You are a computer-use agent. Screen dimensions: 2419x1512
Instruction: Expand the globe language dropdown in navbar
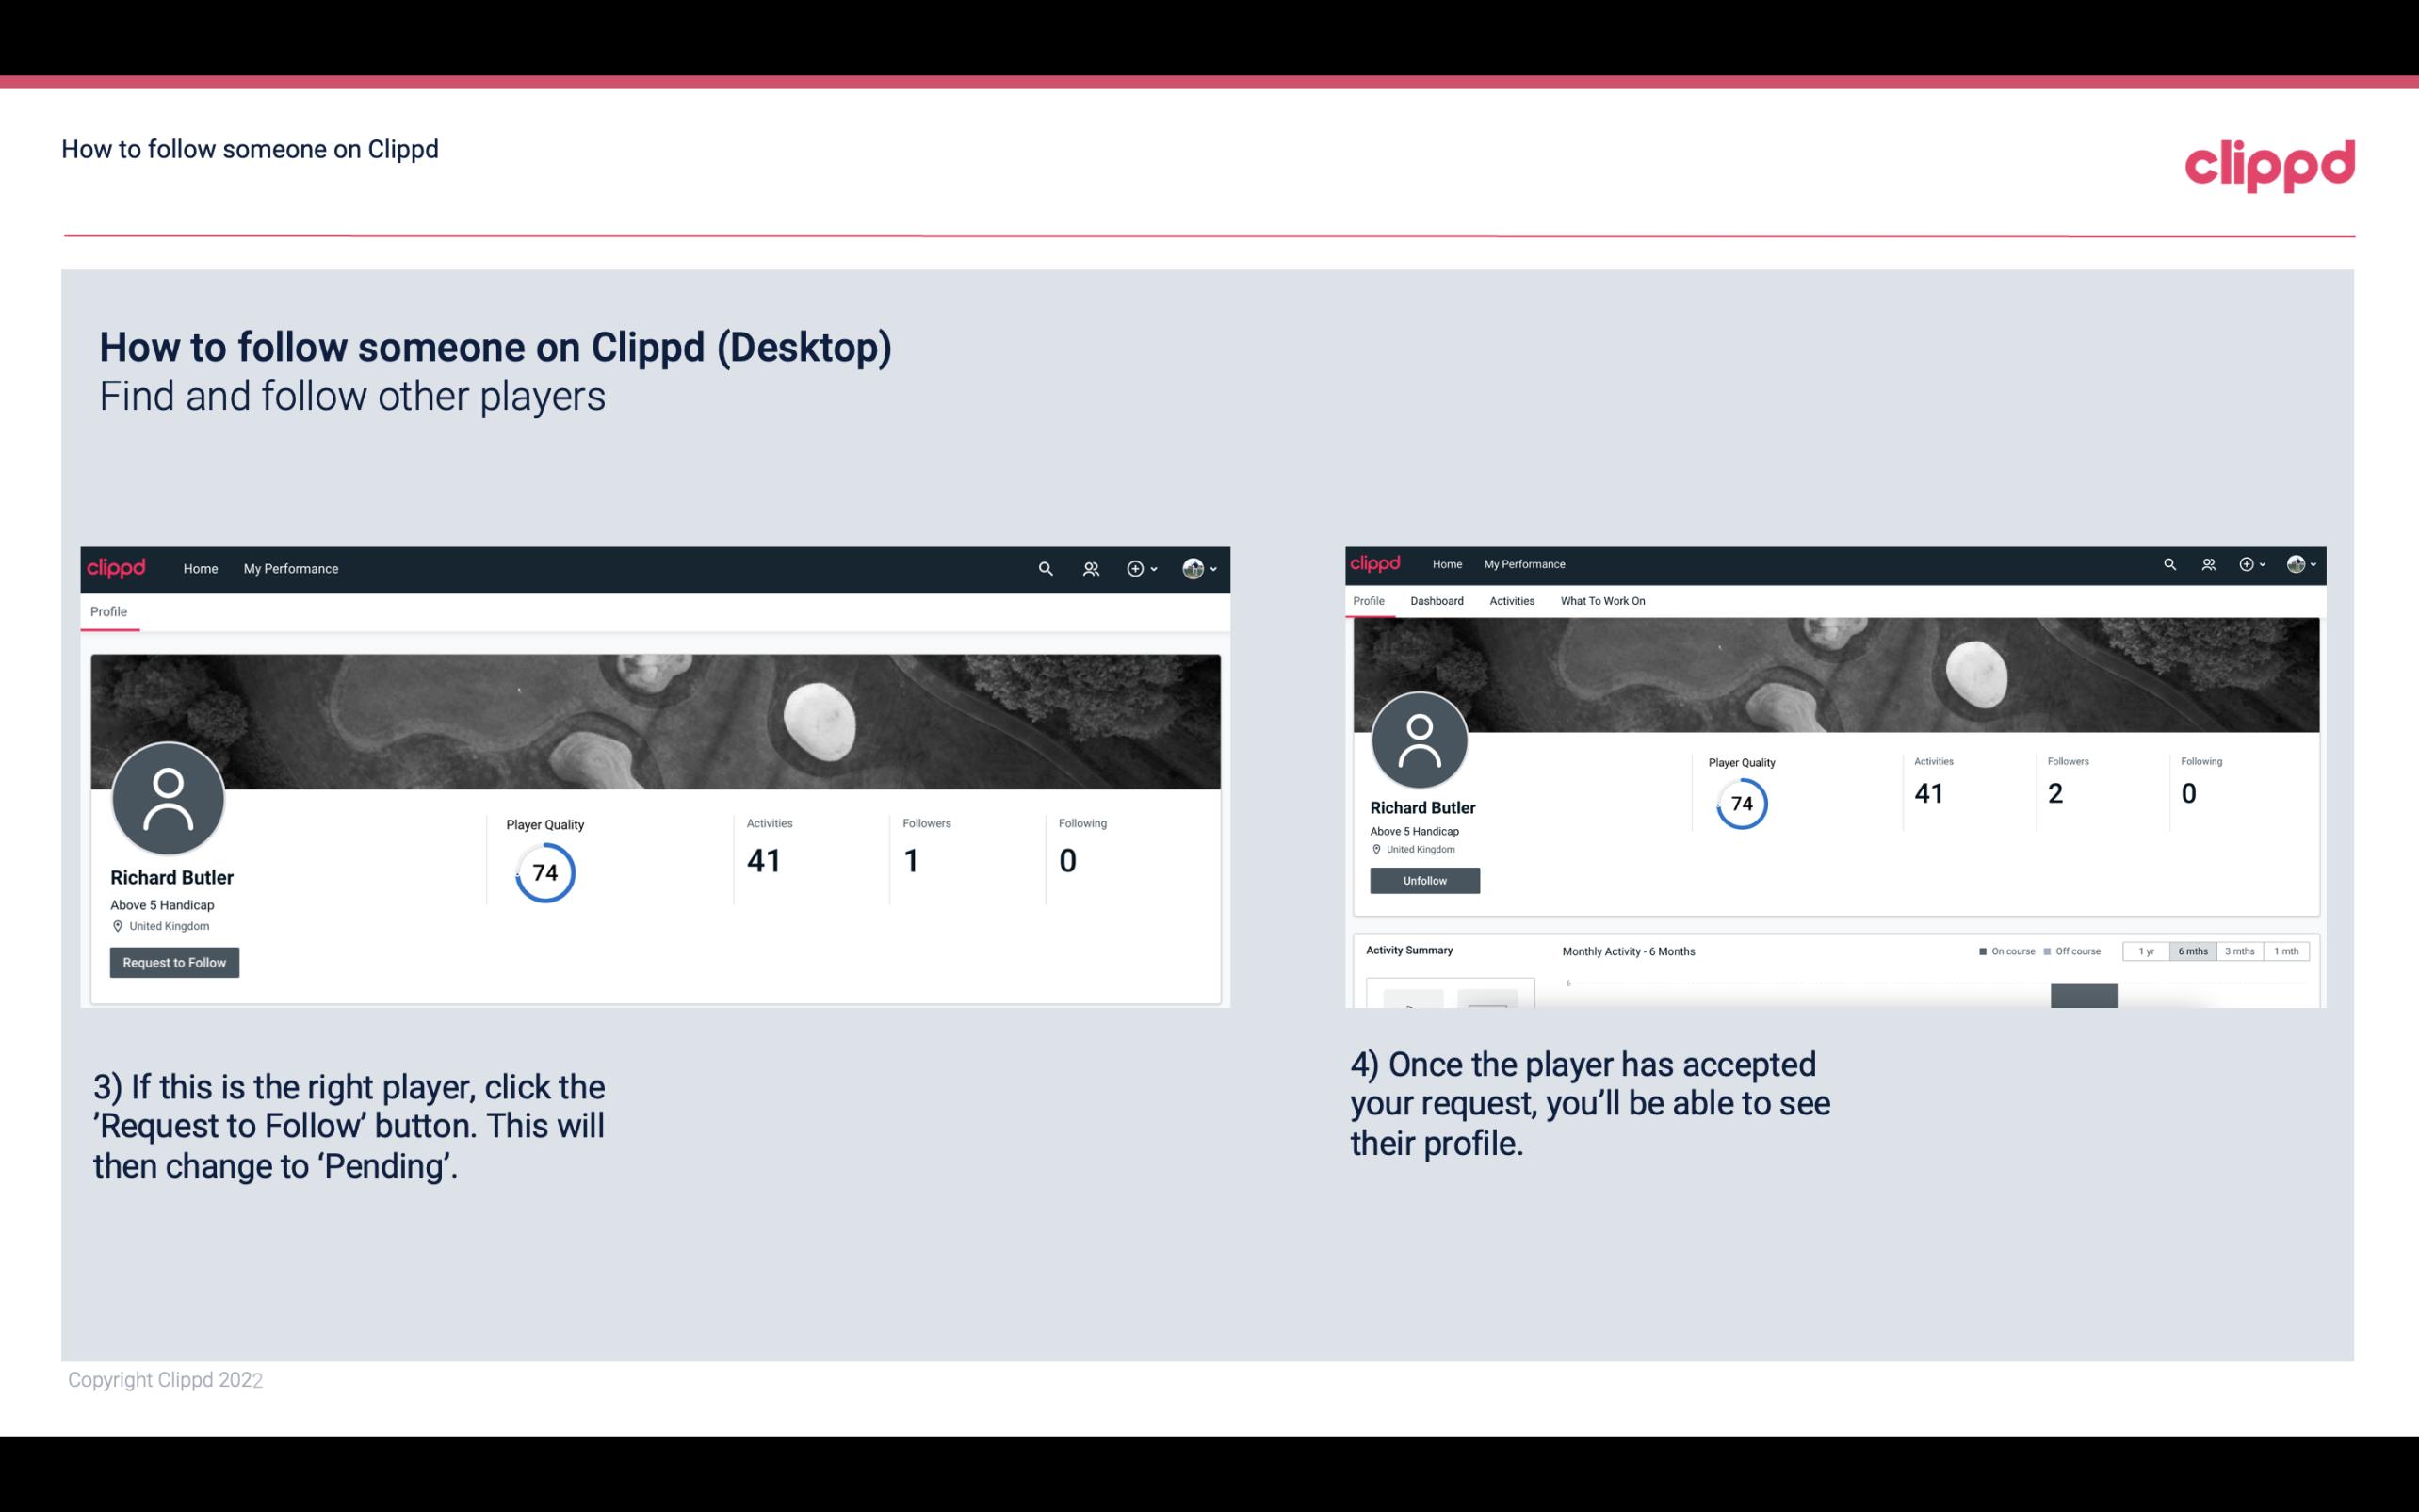(x=1198, y=568)
